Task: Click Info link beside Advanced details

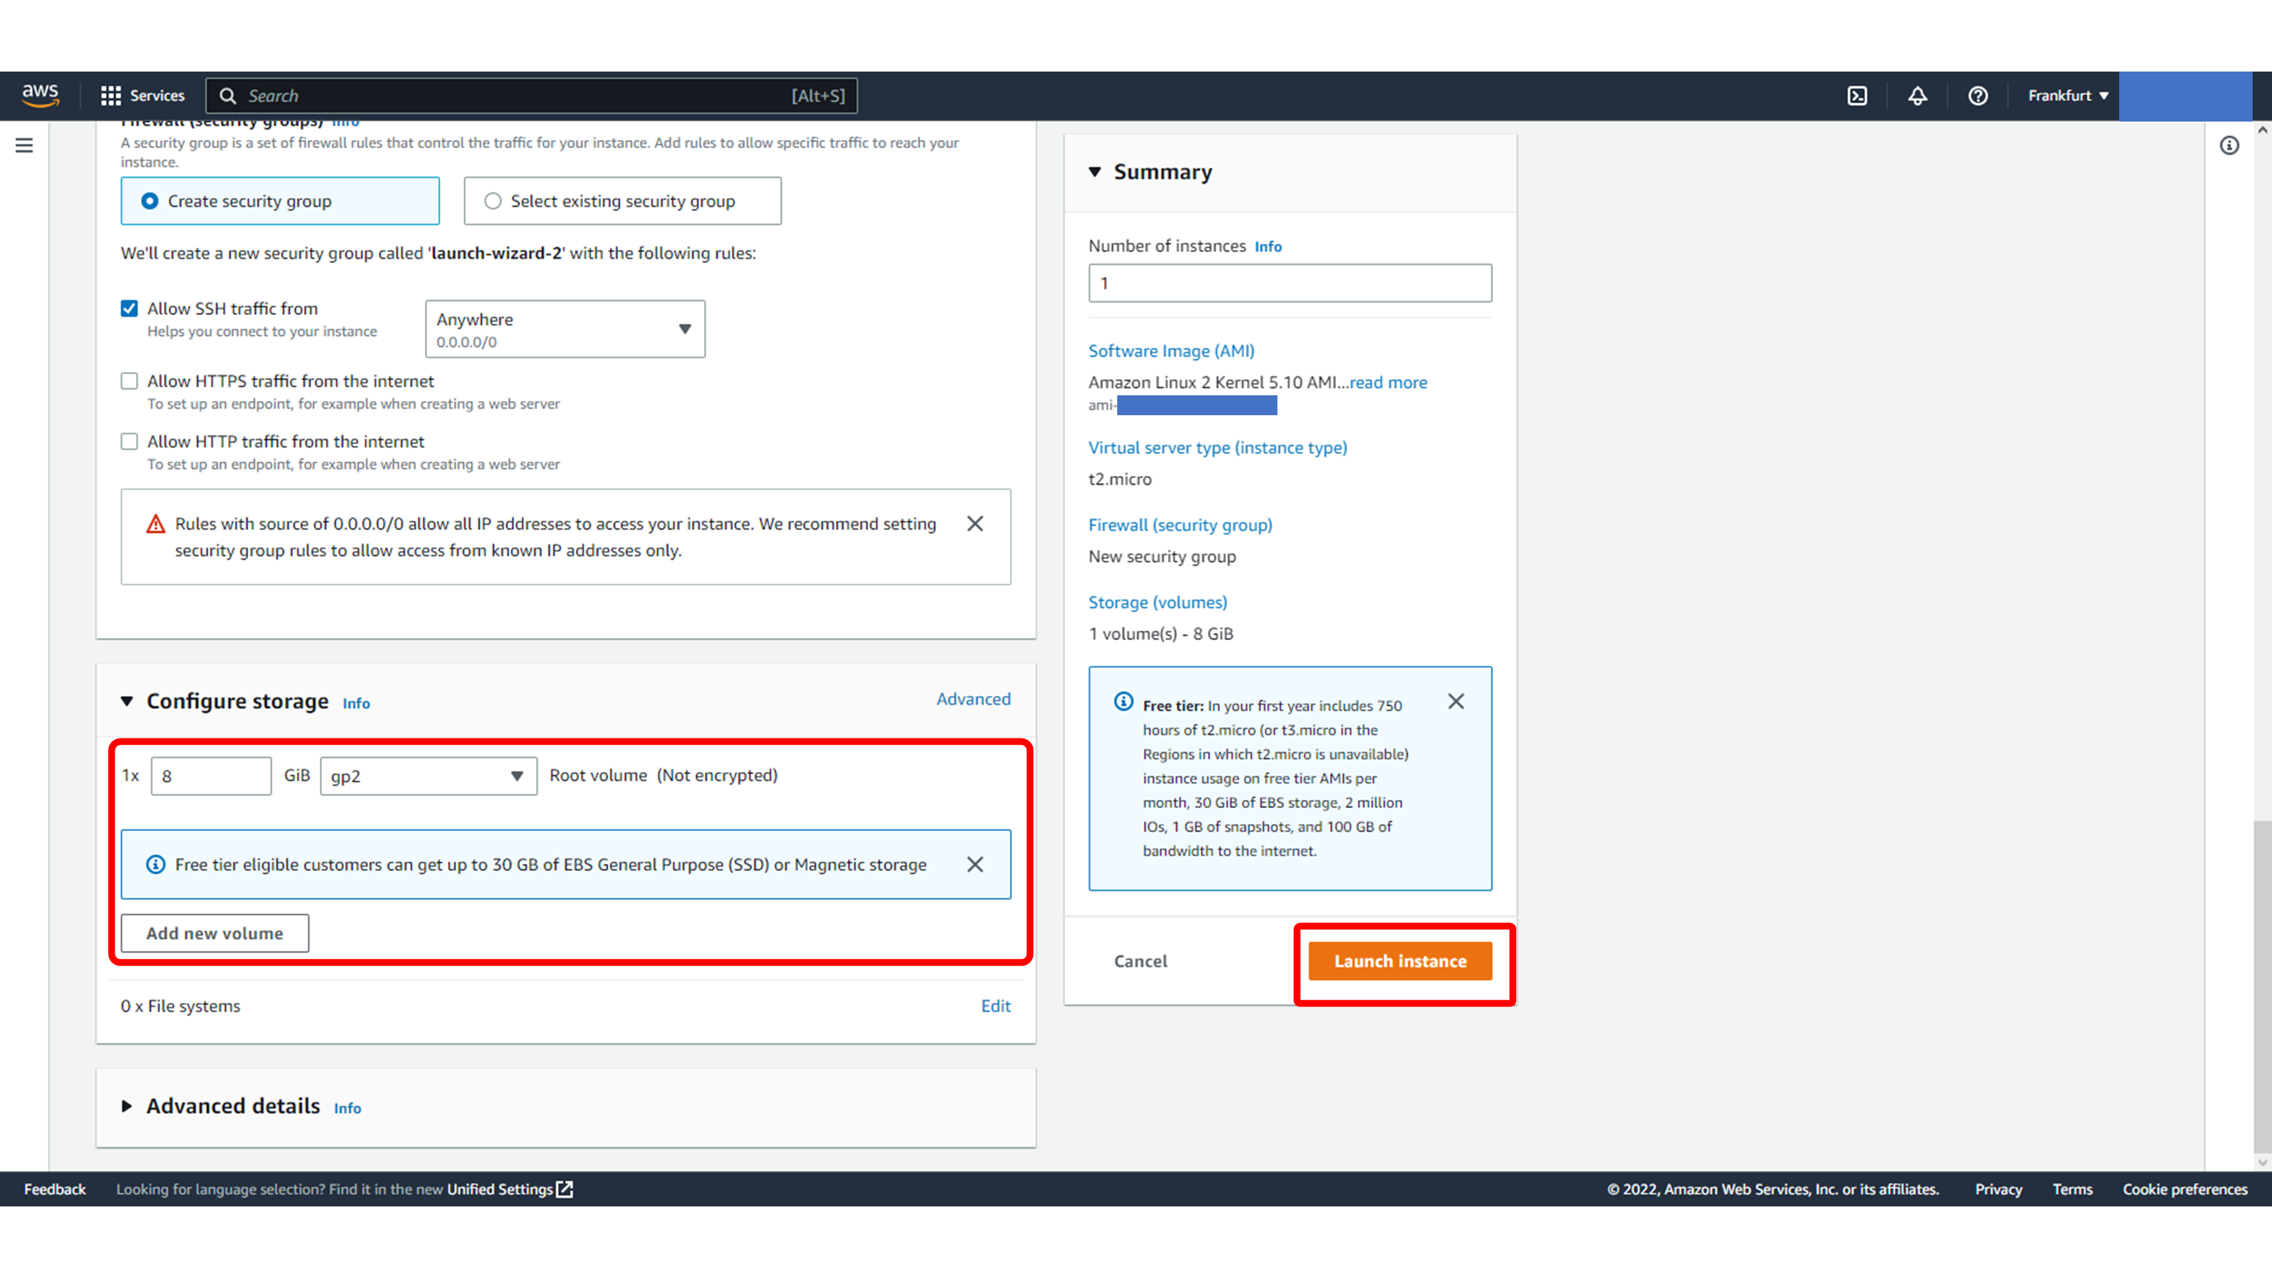Action: (x=348, y=1109)
